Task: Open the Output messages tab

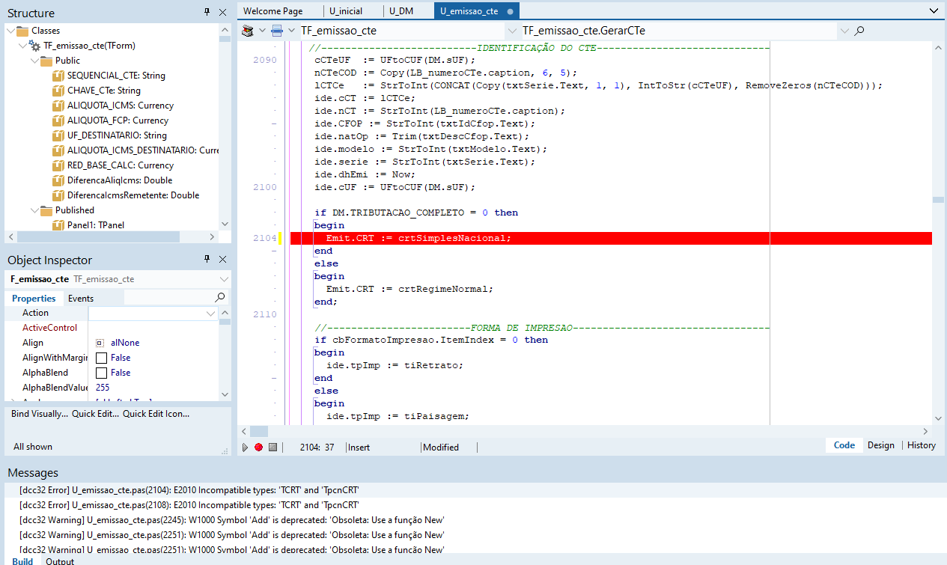Action: 60,561
